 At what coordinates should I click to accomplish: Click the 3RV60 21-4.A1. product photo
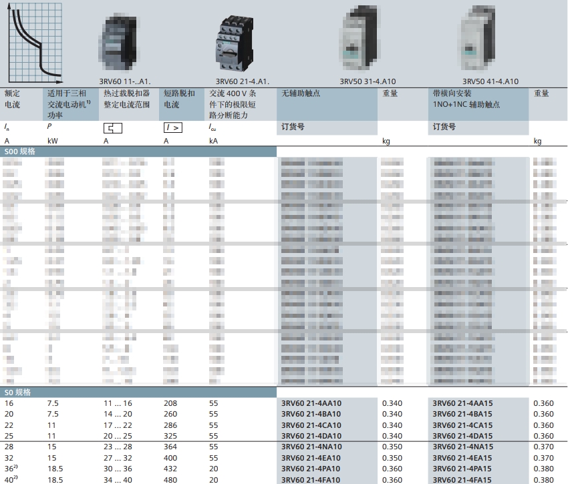click(x=235, y=43)
